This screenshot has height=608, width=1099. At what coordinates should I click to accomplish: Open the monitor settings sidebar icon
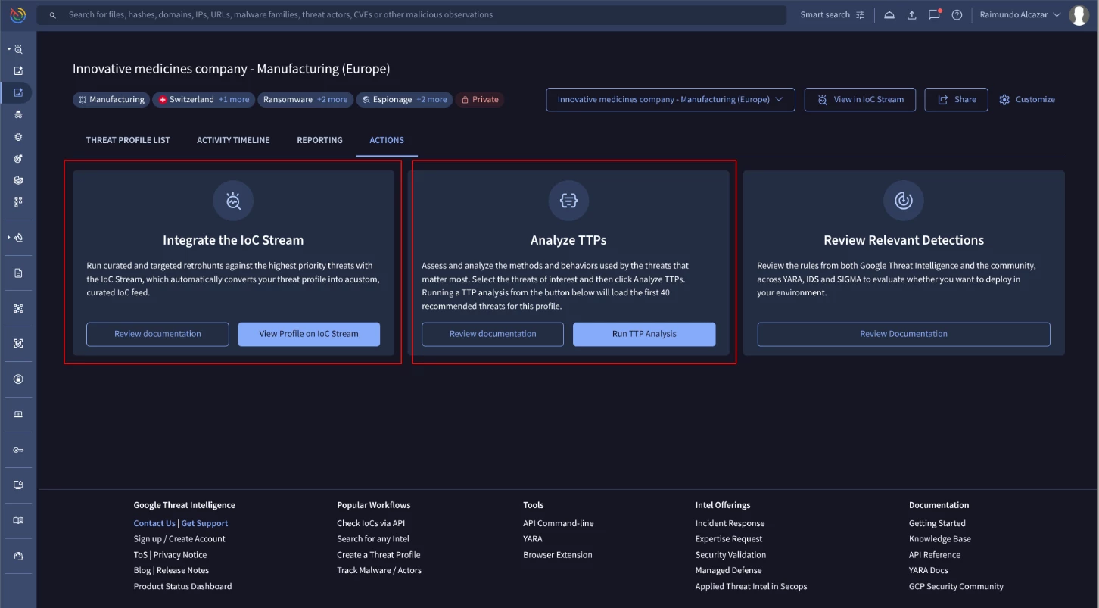[18, 485]
